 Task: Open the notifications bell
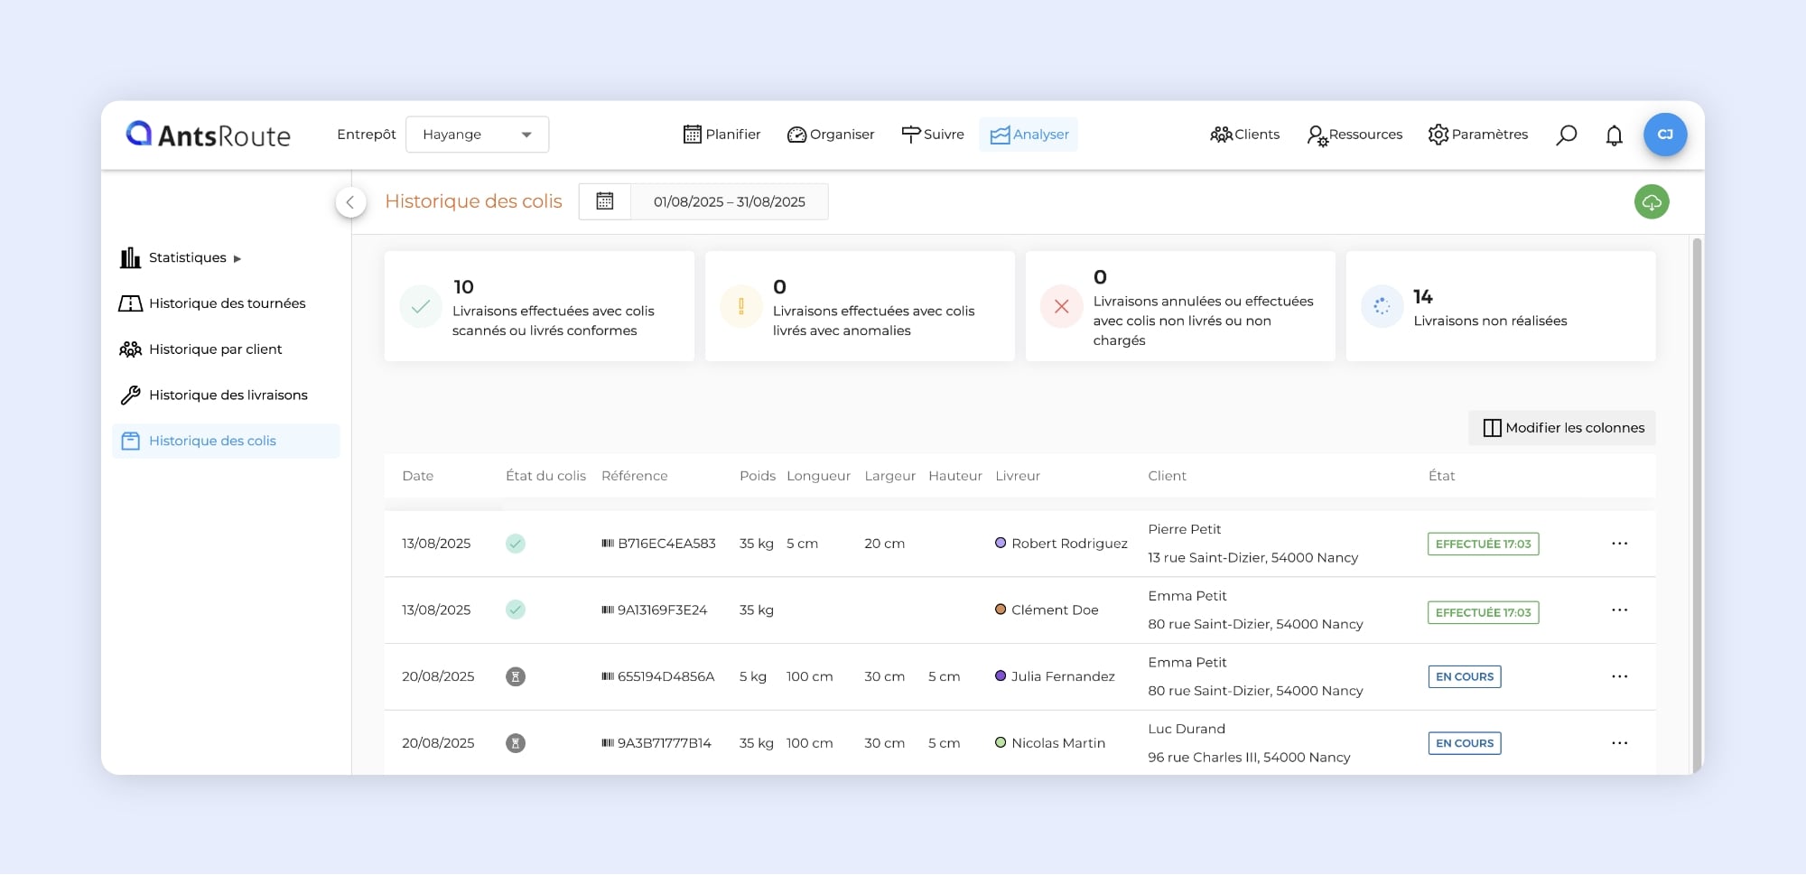pos(1614,135)
